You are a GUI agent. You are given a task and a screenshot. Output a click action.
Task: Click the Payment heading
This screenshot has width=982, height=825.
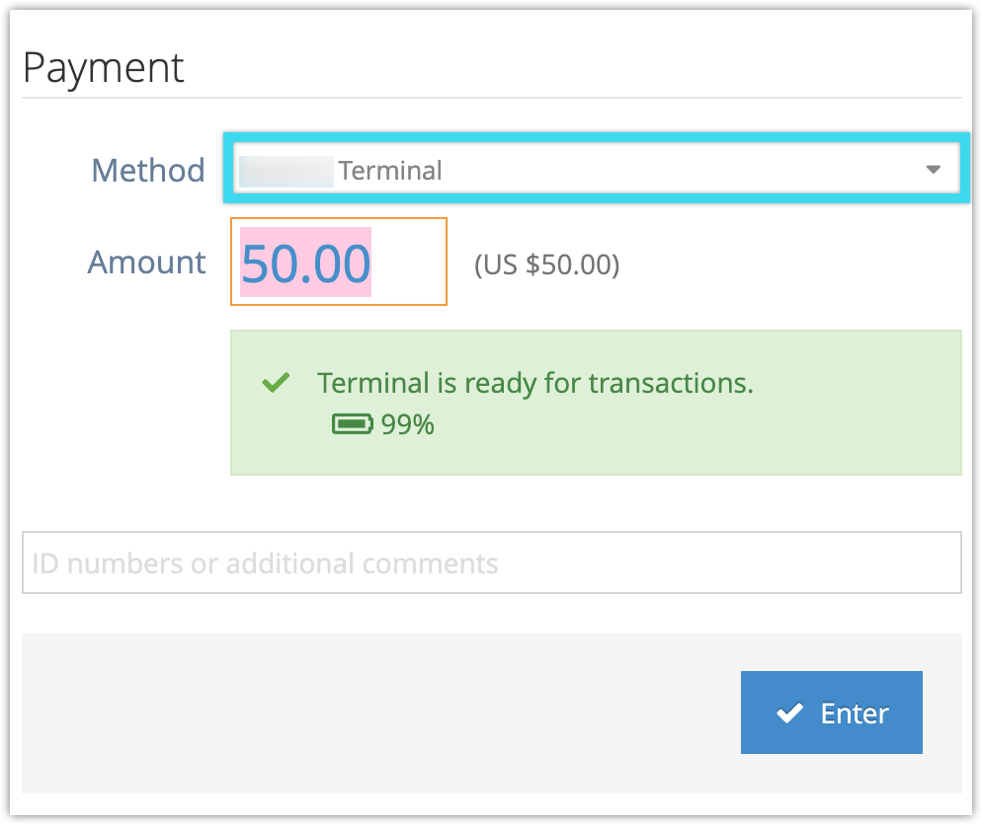[x=104, y=69]
